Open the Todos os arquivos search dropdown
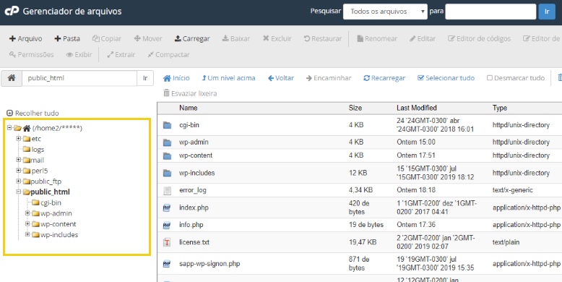The width and height of the screenshot is (562, 282). pos(385,12)
